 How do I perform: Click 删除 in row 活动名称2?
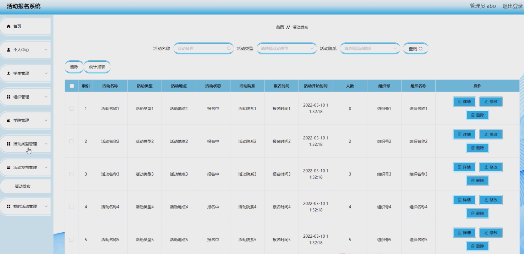477,148
